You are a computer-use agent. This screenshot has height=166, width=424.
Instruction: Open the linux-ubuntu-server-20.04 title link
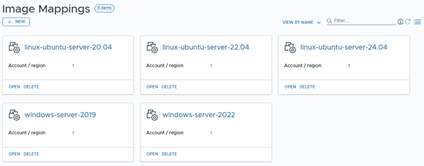pyautogui.click(x=68, y=47)
